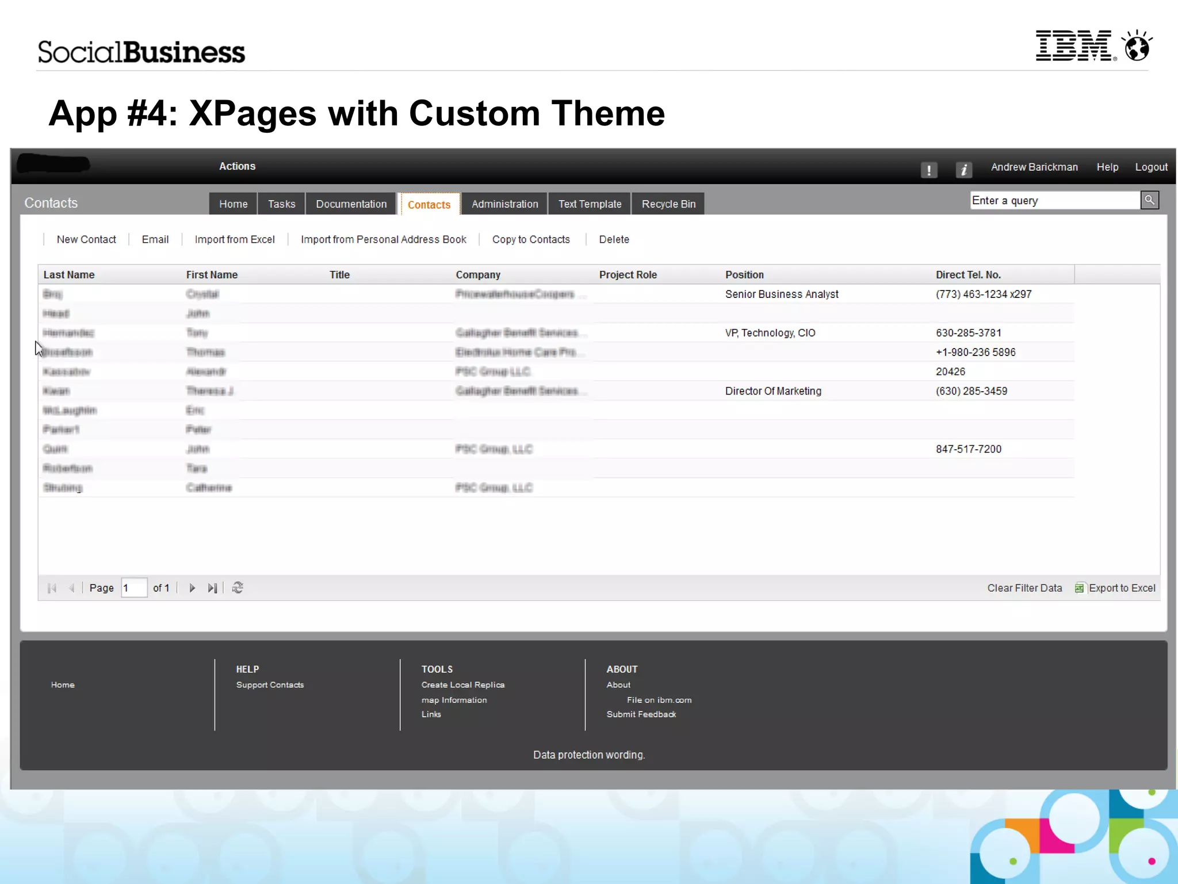This screenshot has height=884, width=1178.
Task: Click Direct Tel. No. column header
Action: click(968, 274)
